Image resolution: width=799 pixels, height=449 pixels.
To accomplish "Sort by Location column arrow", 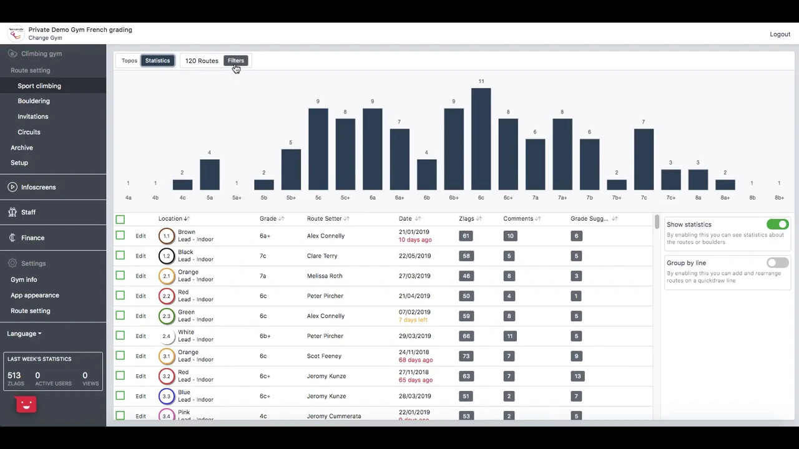I will point(187,219).
